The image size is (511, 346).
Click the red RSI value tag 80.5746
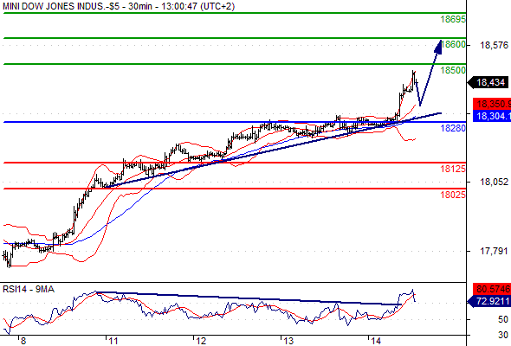click(492, 289)
